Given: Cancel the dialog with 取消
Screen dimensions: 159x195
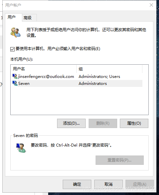Looking at the screenshot, I should pos(109,184).
